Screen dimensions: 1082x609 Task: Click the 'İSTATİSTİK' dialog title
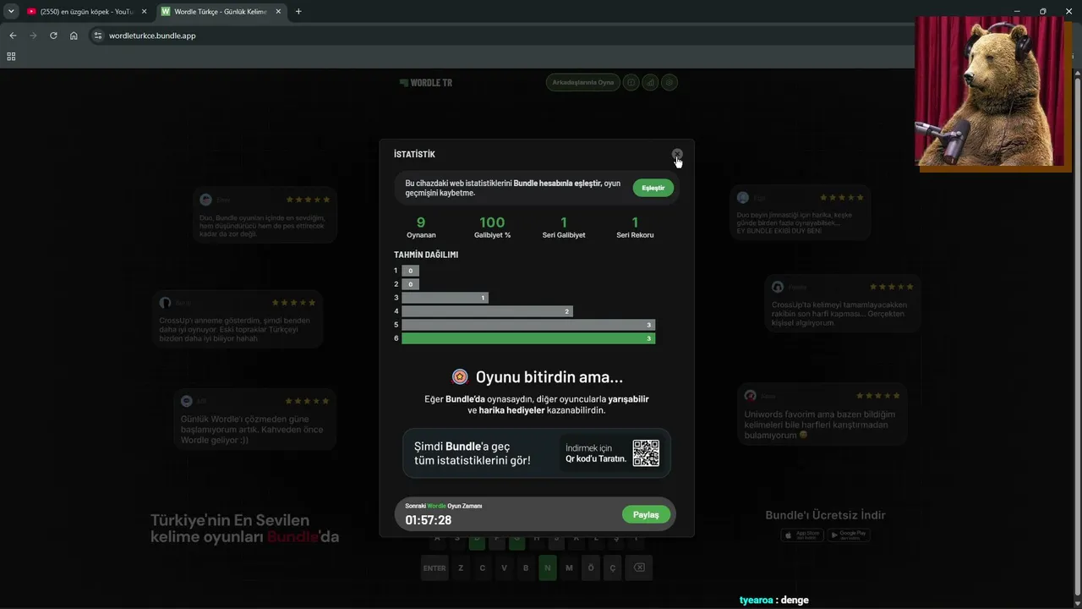pos(414,154)
